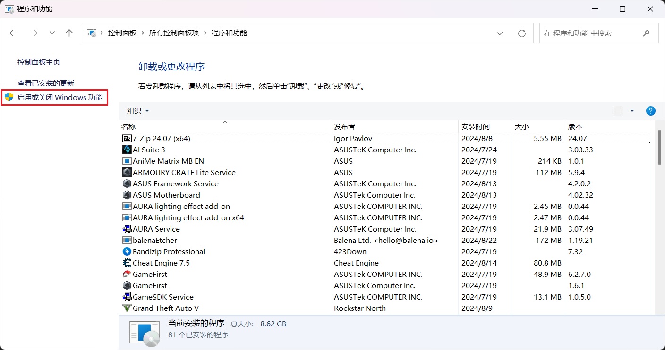Go up one level with up arrow
This screenshot has height=350, width=665.
coord(69,33)
